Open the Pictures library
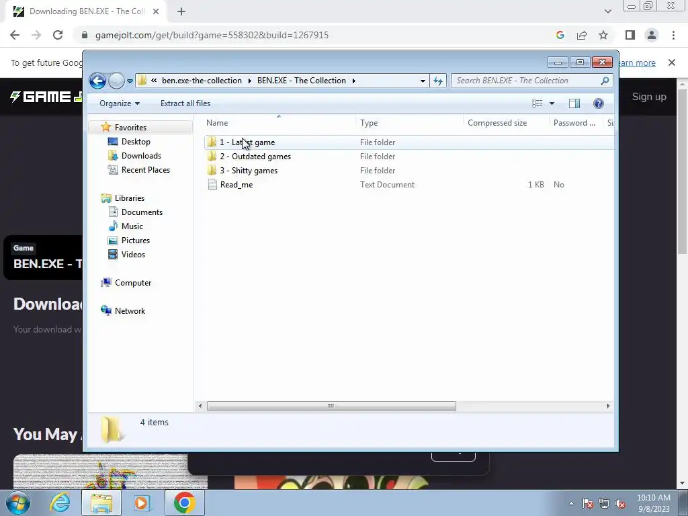This screenshot has width=688, height=516. pyautogui.click(x=136, y=241)
